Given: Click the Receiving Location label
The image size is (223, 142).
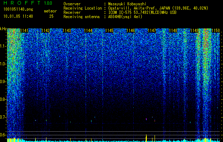Looking at the screenshot, I should (x=83, y=8).
